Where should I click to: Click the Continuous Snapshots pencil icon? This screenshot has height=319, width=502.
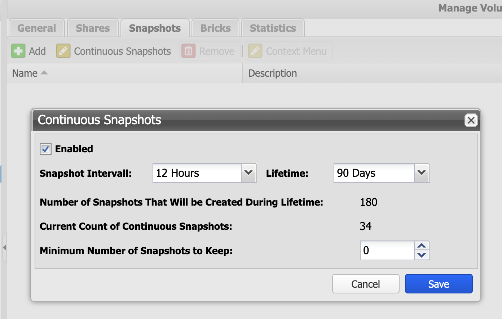pyautogui.click(x=63, y=51)
